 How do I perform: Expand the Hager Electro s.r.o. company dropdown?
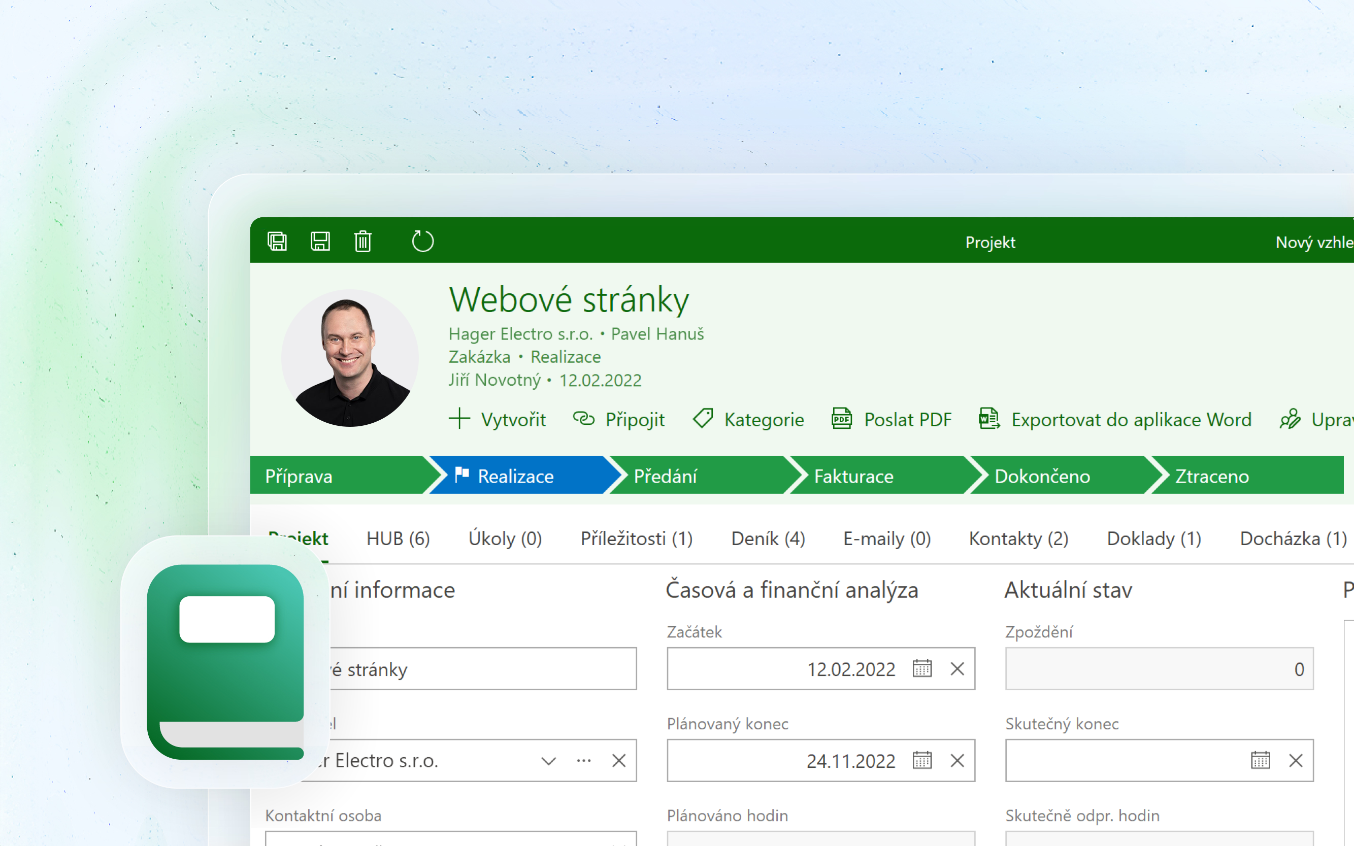pyautogui.click(x=548, y=761)
